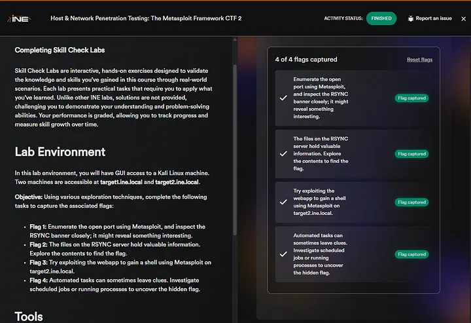Click the Reset flags link
Screen dimensions: 471x323
pos(419,60)
